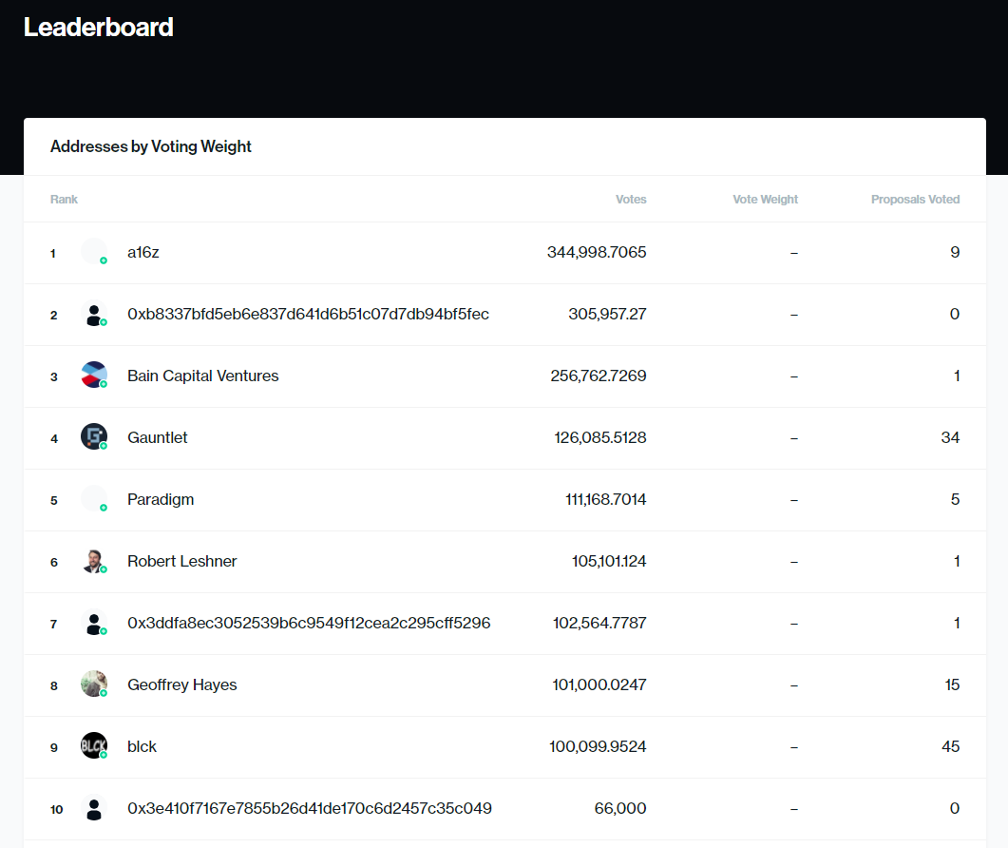Click a16z avatar icon

point(94,252)
